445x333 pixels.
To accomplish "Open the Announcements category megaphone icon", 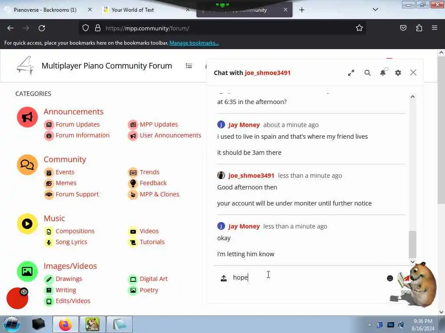I will tap(27, 117).
